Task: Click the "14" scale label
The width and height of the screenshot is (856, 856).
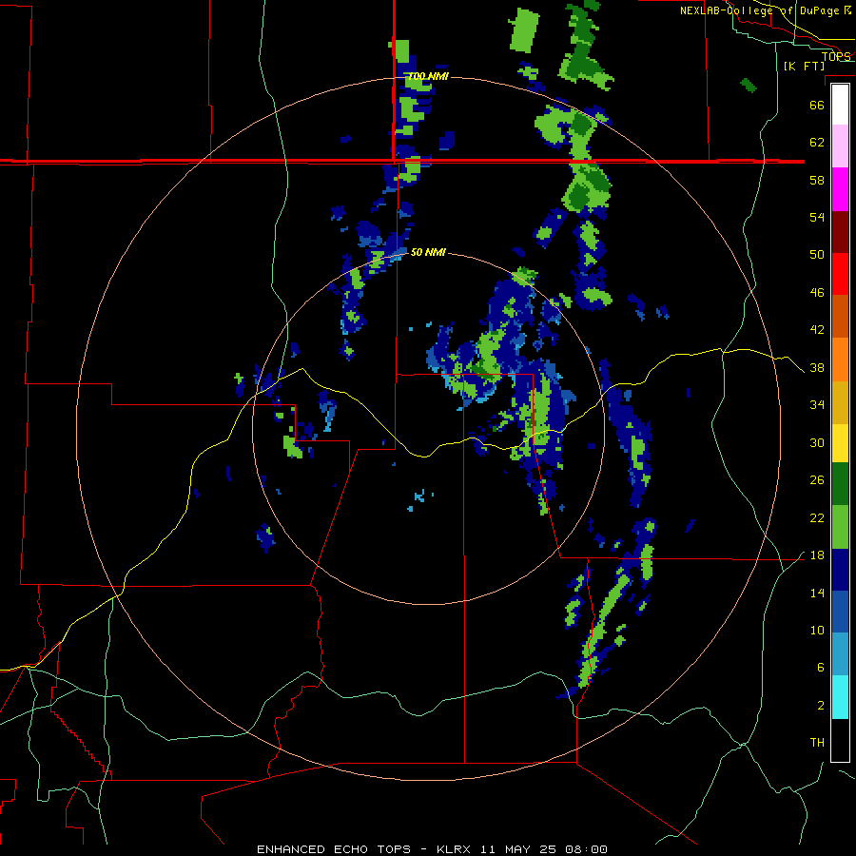Action: (x=817, y=593)
